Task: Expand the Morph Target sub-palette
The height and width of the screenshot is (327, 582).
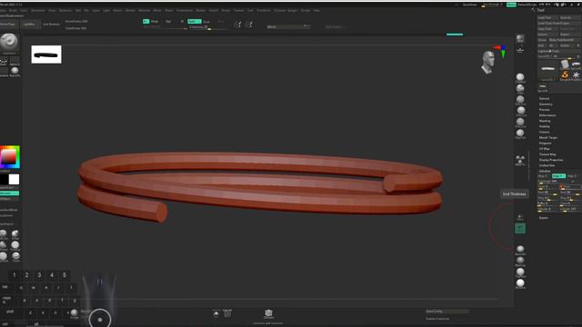Action: [x=548, y=137]
